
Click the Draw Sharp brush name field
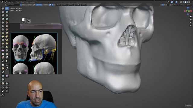click(x=13, y=5)
